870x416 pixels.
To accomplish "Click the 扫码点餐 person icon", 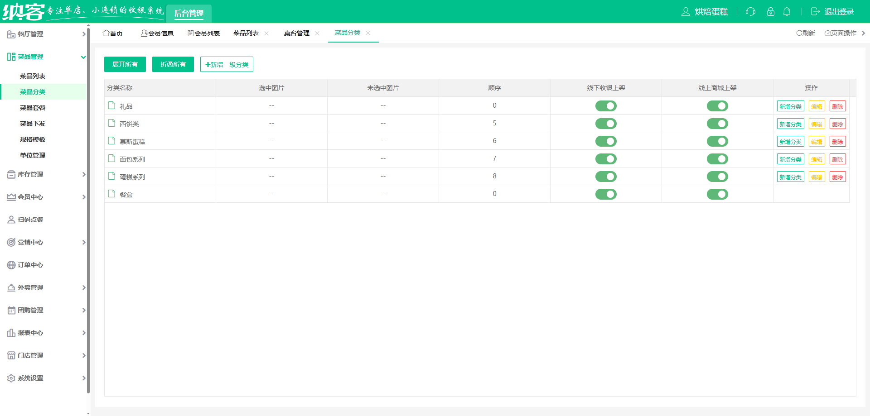I will [11, 220].
